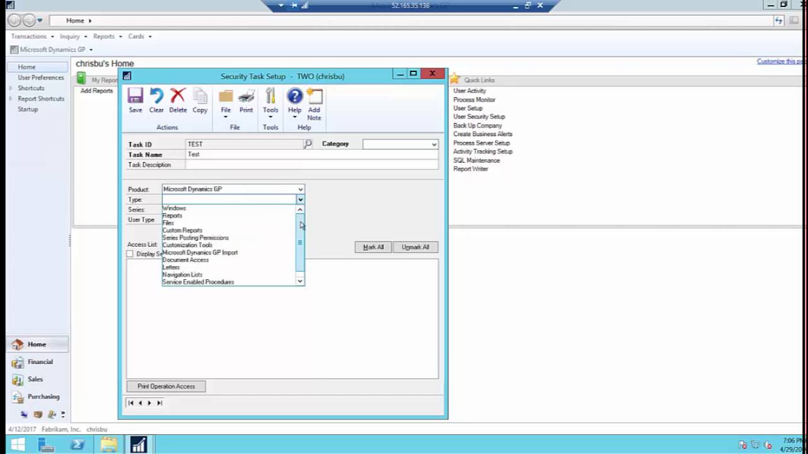Click Customize this page link
808x454 pixels.
781,61
